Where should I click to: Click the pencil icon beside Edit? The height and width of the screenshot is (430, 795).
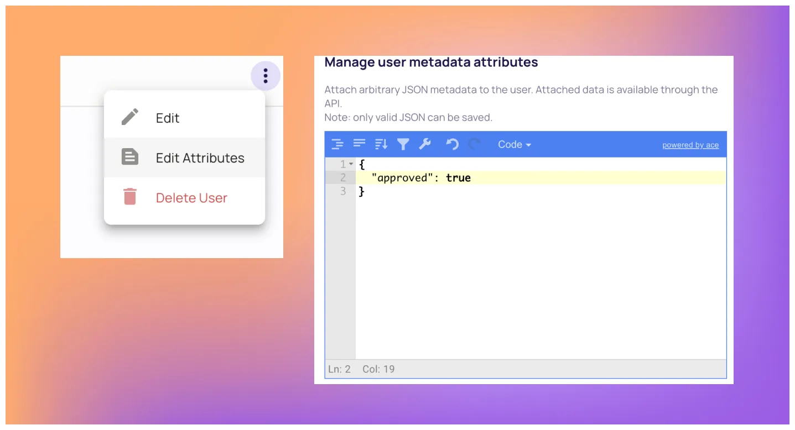click(130, 117)
